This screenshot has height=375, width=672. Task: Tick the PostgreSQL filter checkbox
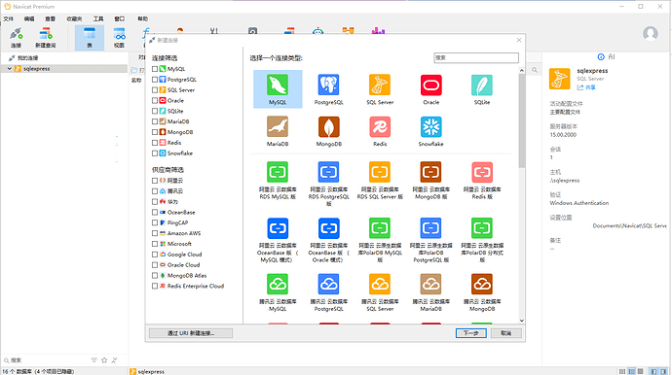tap(155, 80)
